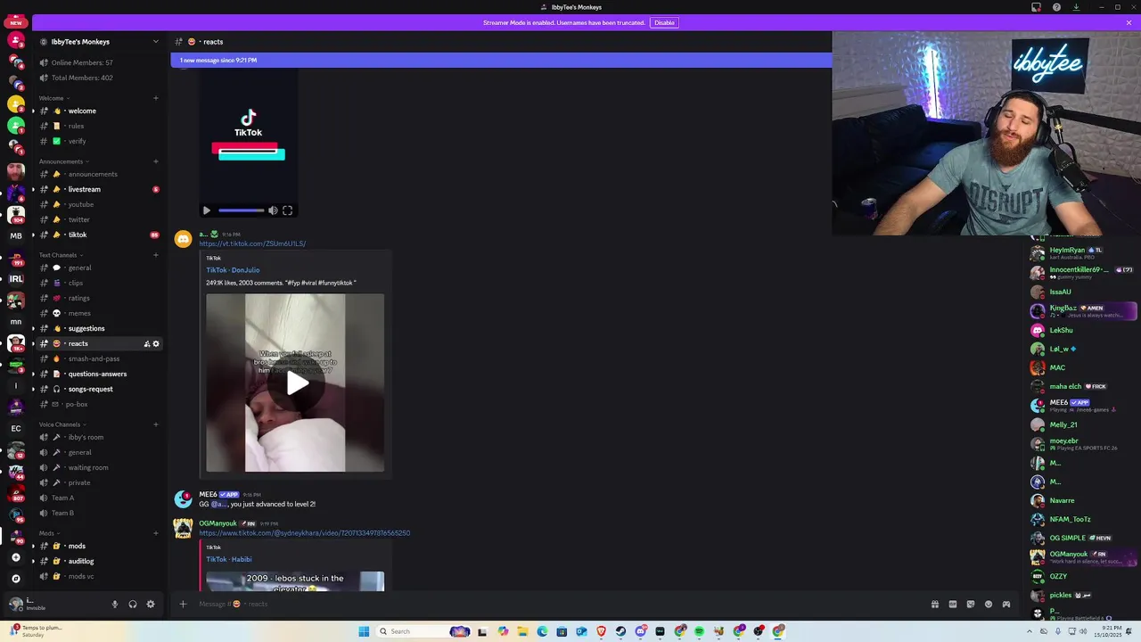Open Navarre member in member list

click(1084, 500)
